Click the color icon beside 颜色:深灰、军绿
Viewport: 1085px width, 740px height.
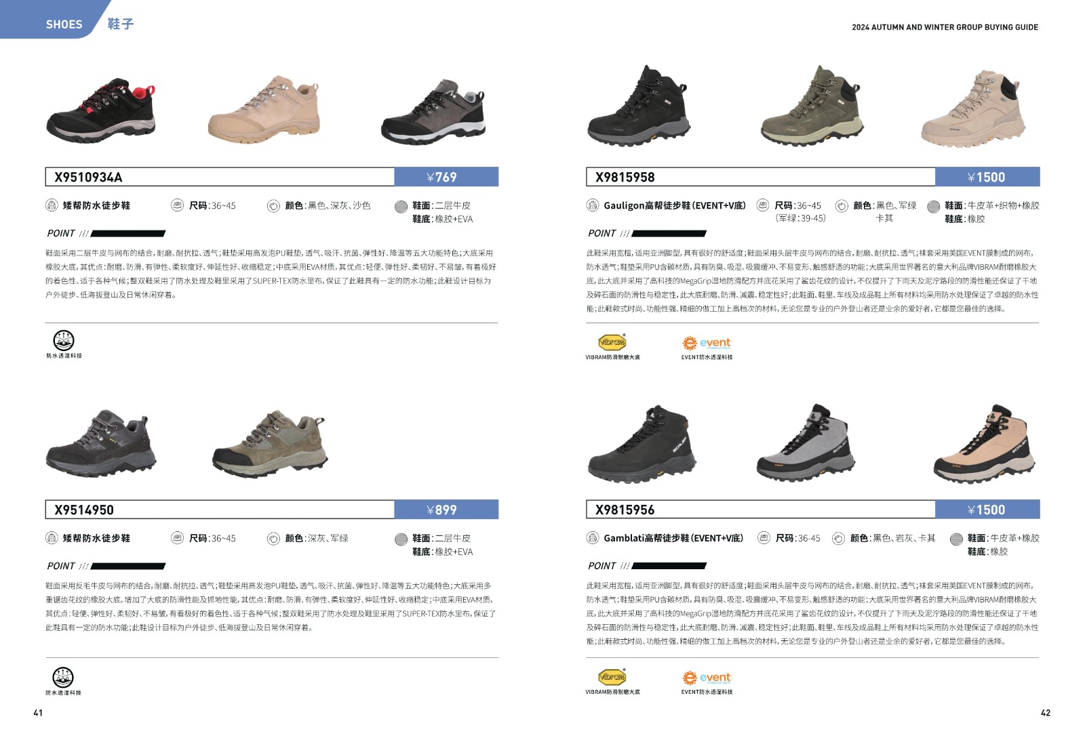[x=273, y=539]
